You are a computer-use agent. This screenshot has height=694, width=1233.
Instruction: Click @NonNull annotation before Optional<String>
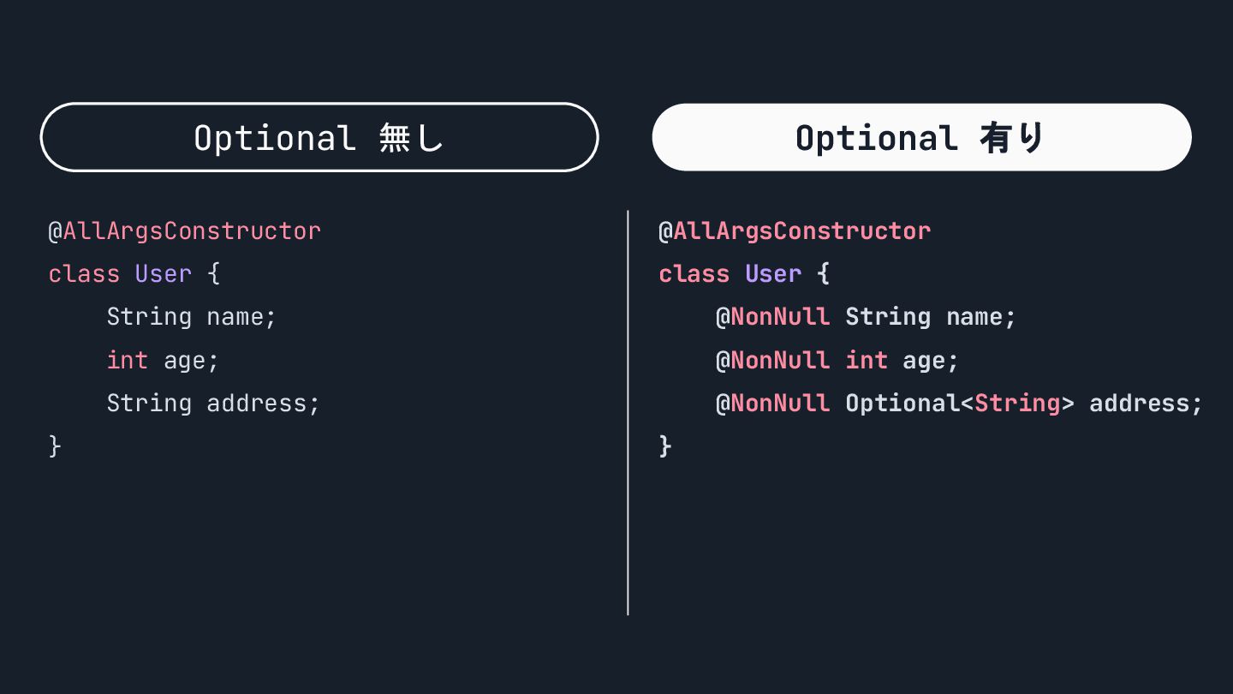(773, 403)
